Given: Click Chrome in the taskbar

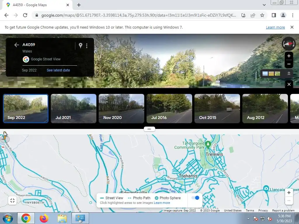Looking at the screenshot, I should point(26,218).
